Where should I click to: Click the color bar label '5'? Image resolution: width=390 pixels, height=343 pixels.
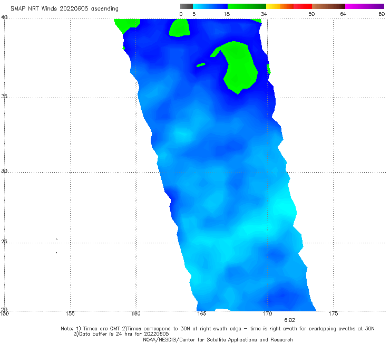coord(194,14)
